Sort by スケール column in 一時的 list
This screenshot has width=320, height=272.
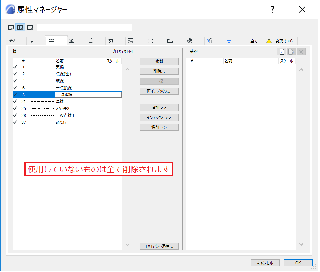point(286,61)
